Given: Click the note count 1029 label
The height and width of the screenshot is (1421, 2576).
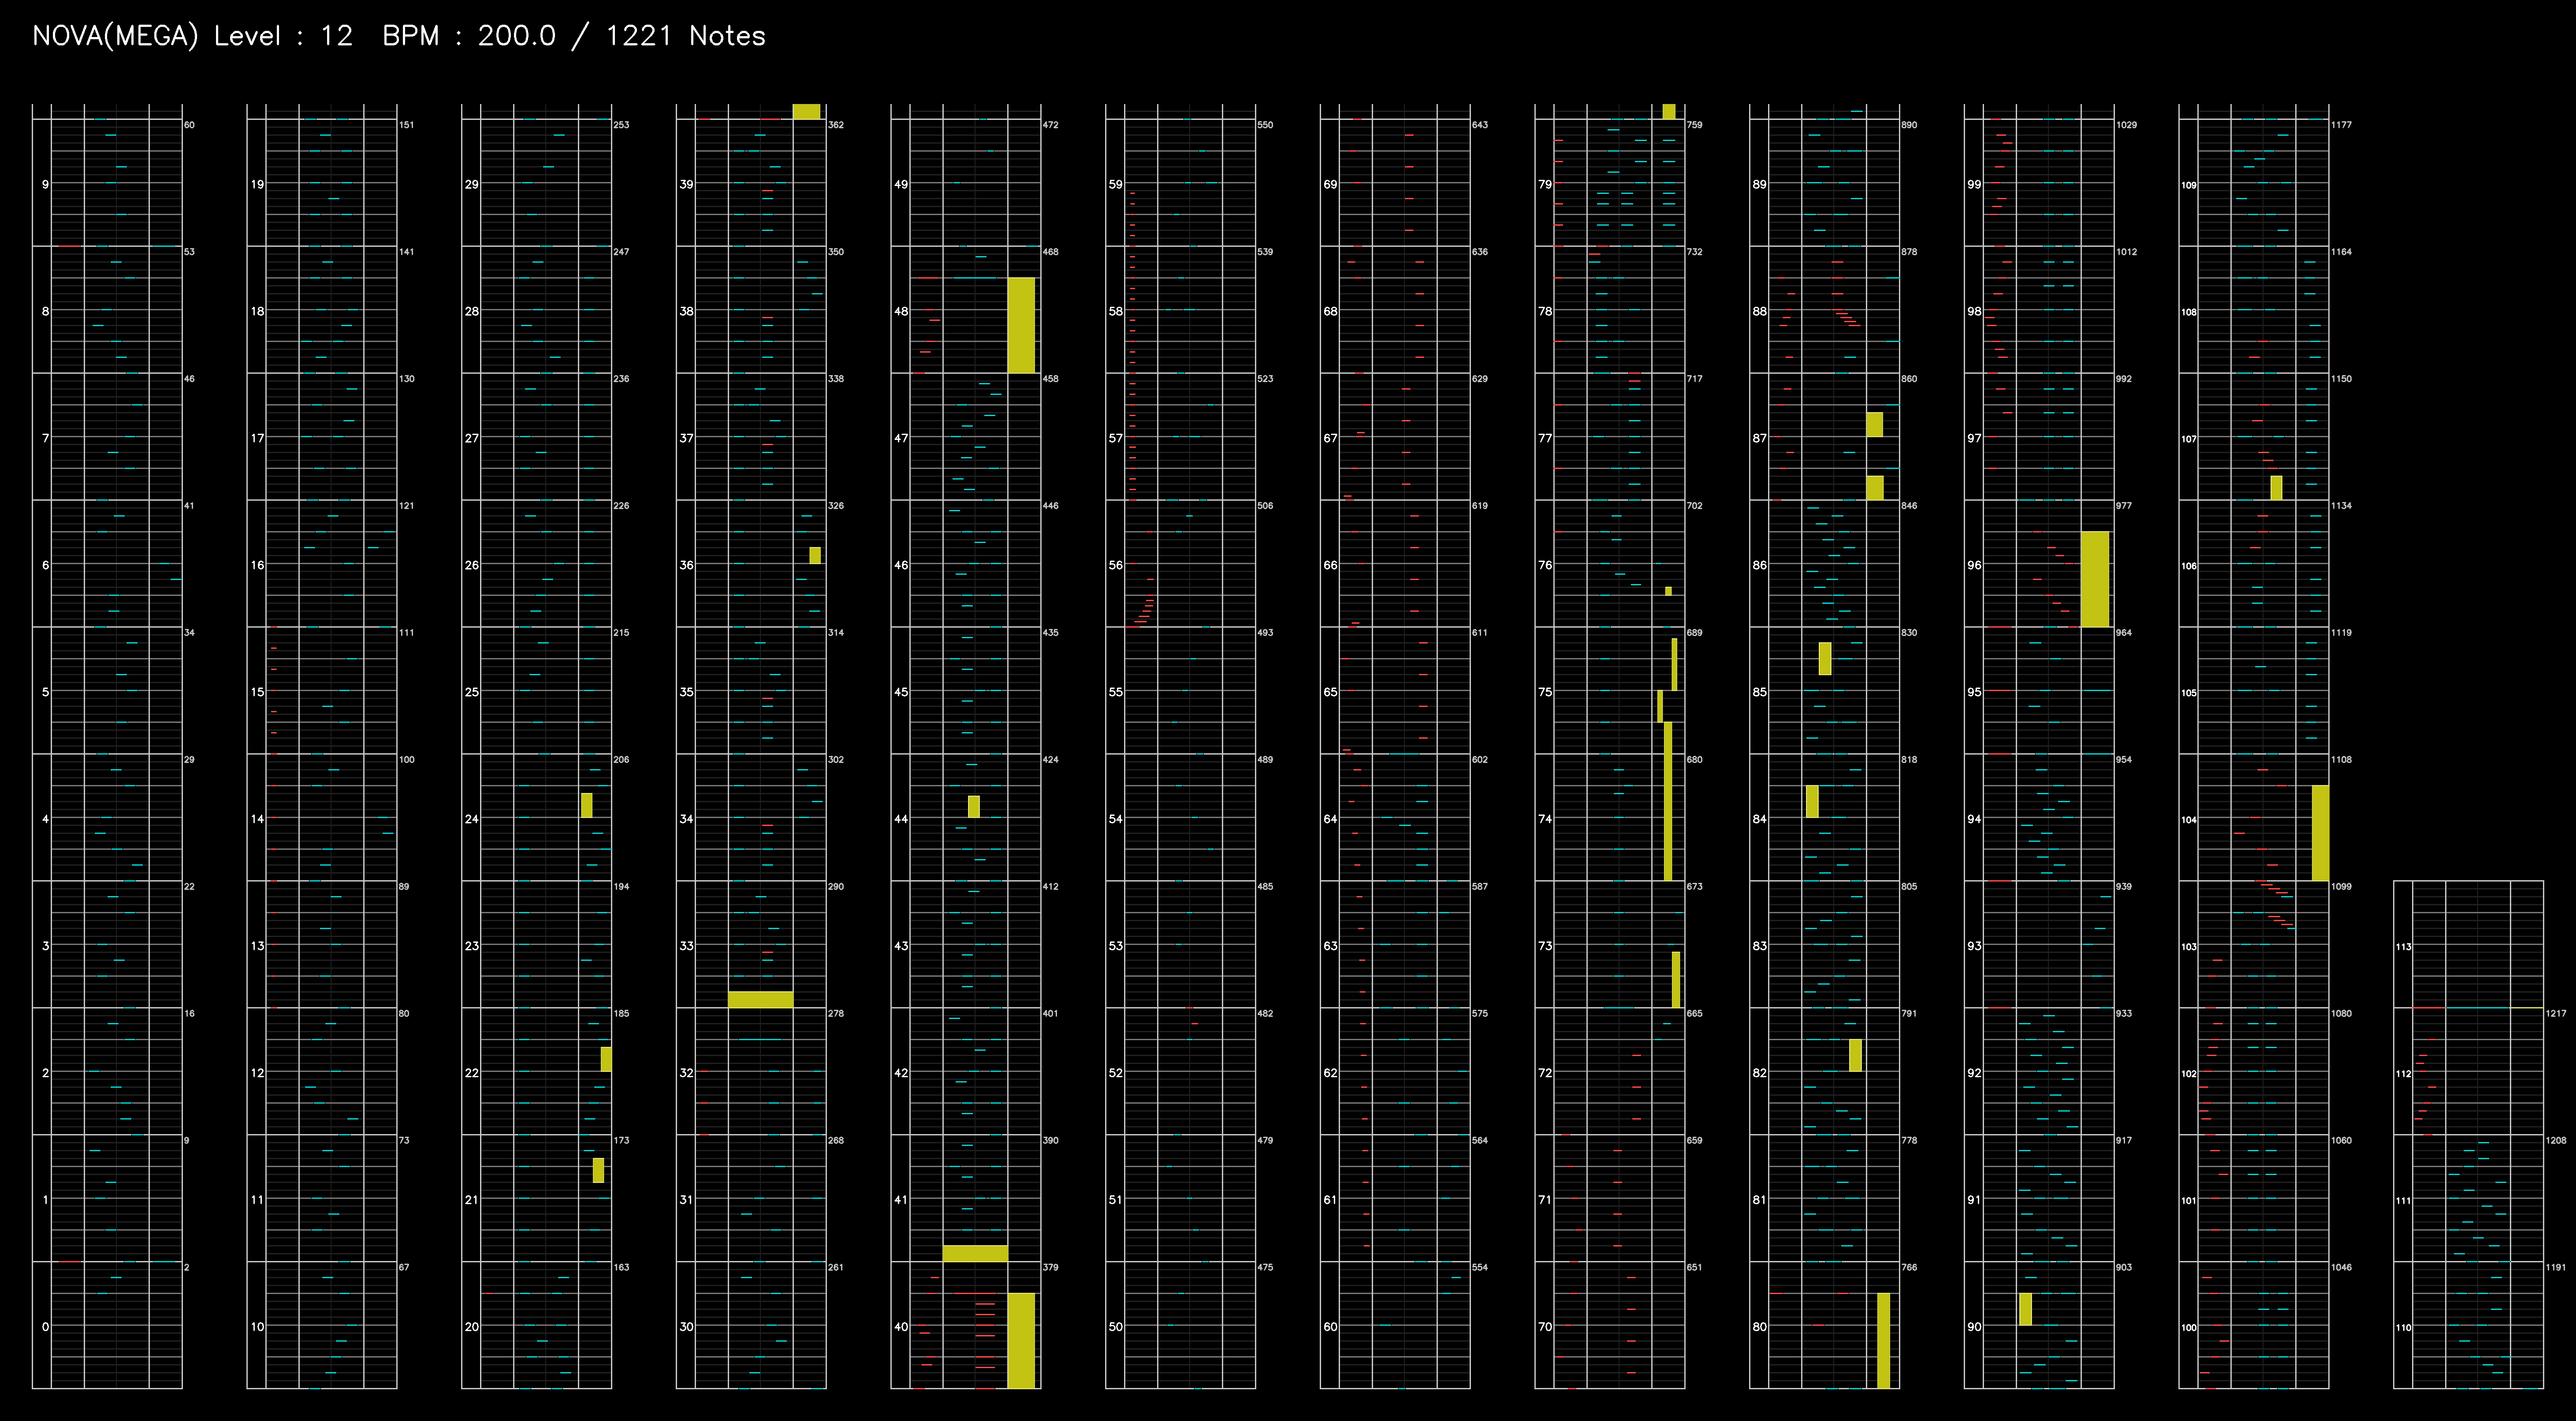Looking at the screenshot, I should tap(2126, 125).
